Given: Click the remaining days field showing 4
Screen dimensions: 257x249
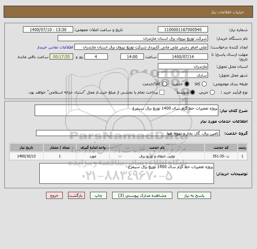Looking at the screenshot, I should pos(96,56).
